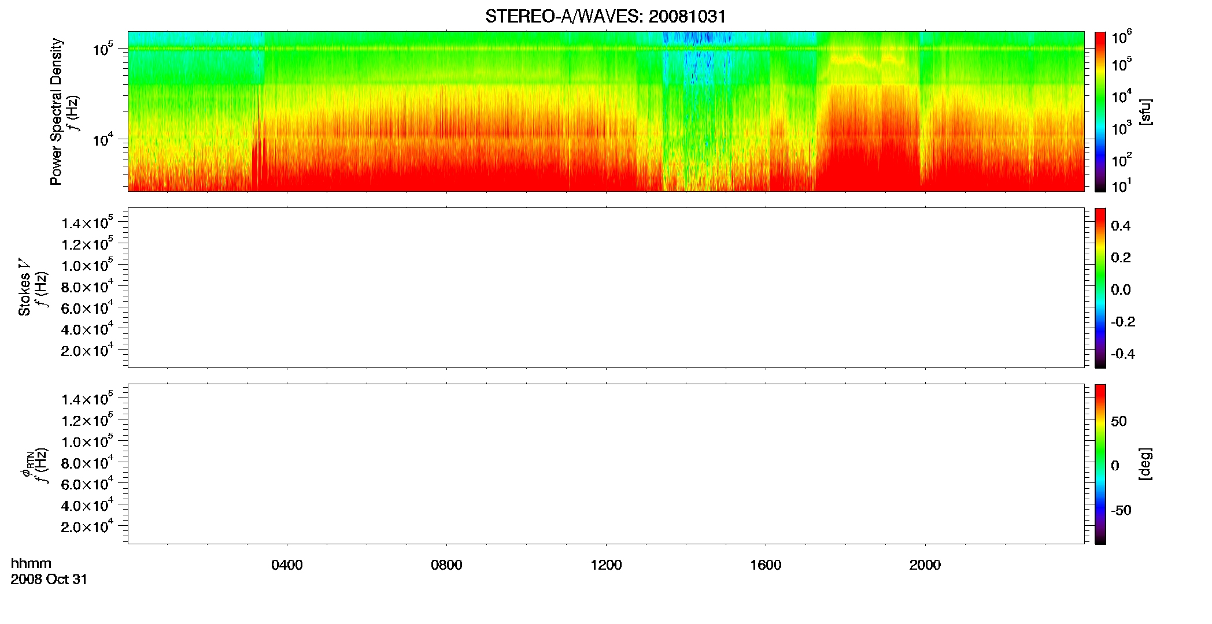
Task: Select the [deg] unit label
Action: tap(1145, 464)
